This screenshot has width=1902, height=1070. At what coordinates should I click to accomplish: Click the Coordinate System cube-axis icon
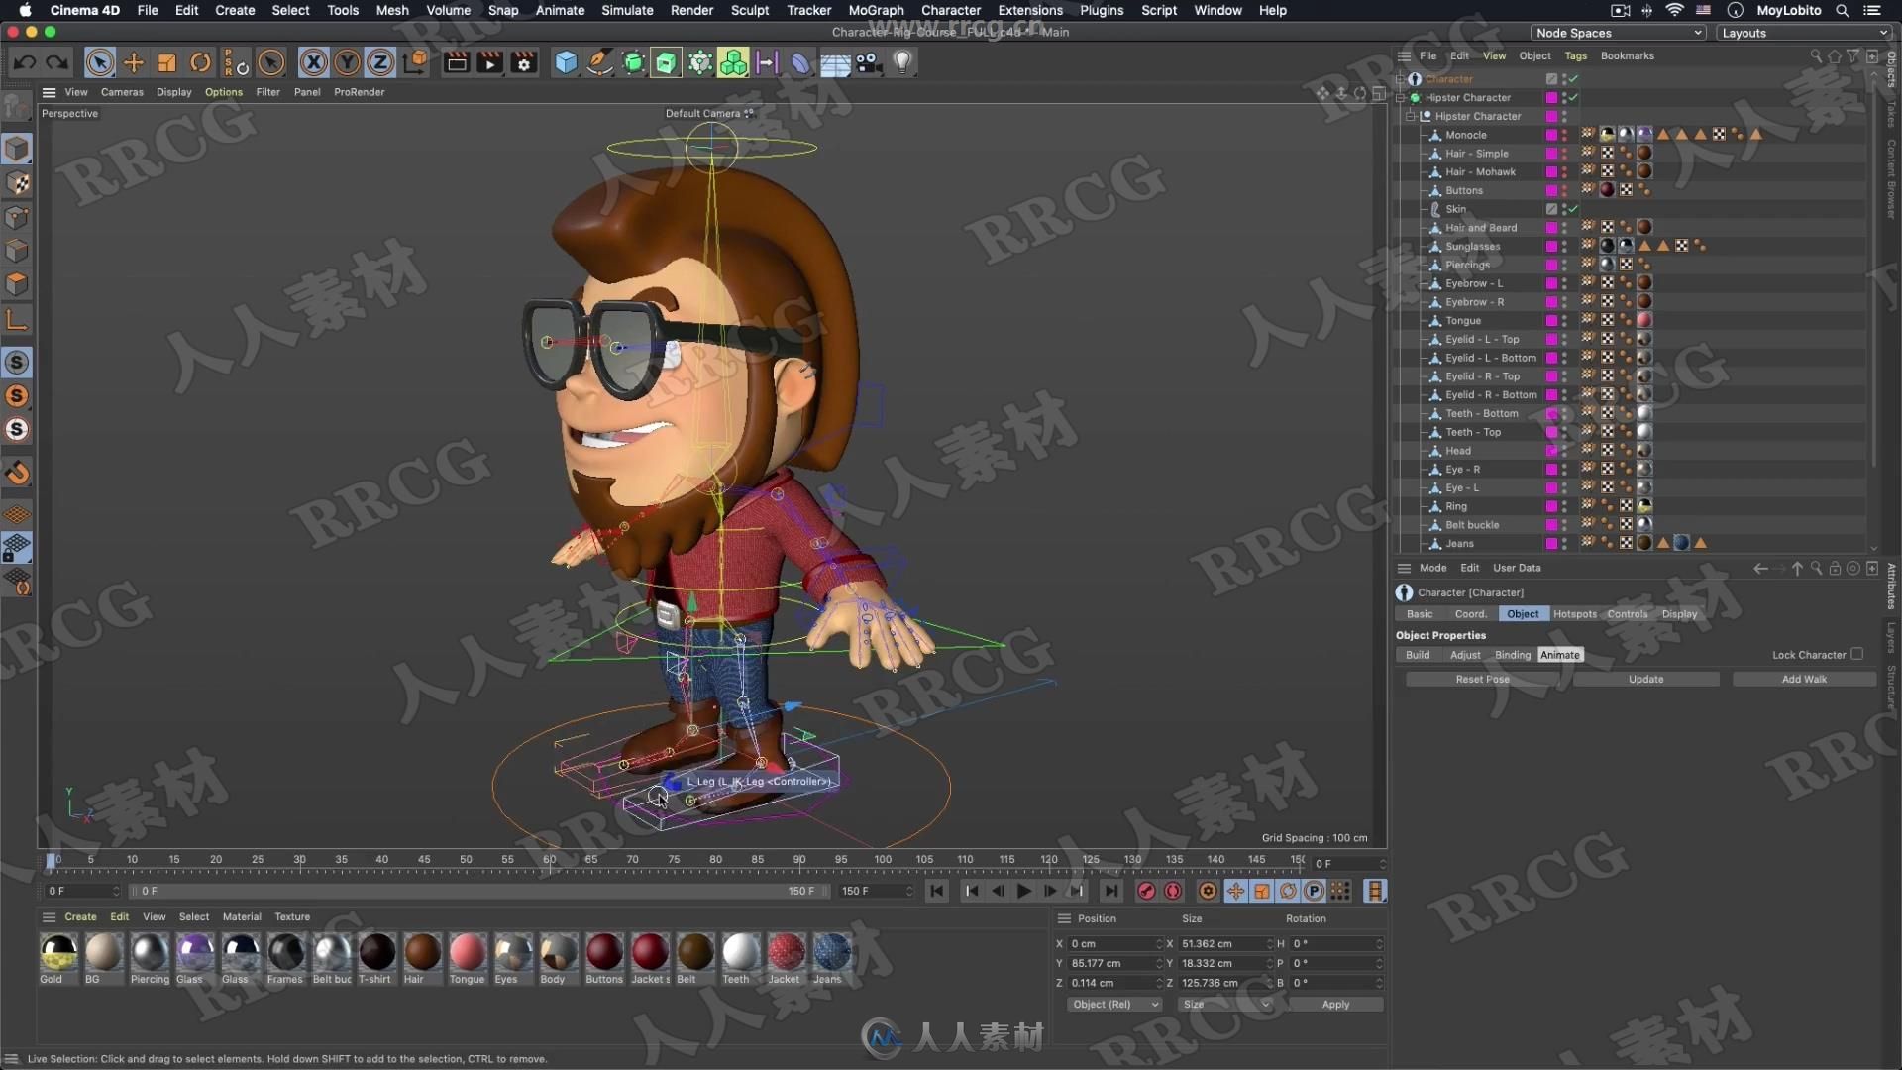(416, 62)
